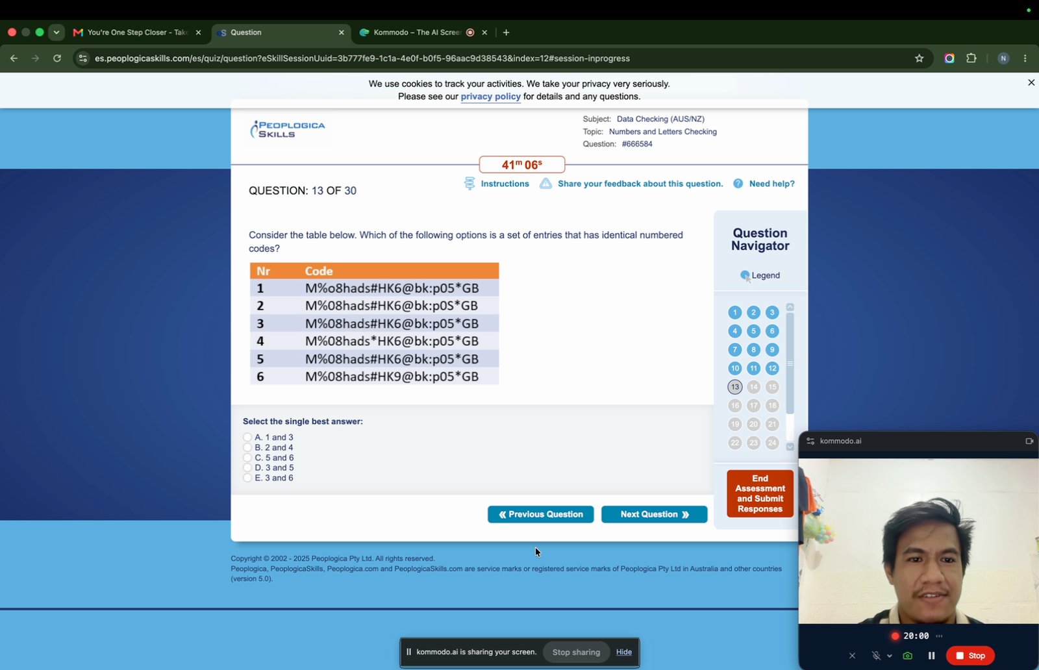Switch to the Gmail You're One Step Closer tab
Screen dimensions: 1039x670
[x=137, y=32]
